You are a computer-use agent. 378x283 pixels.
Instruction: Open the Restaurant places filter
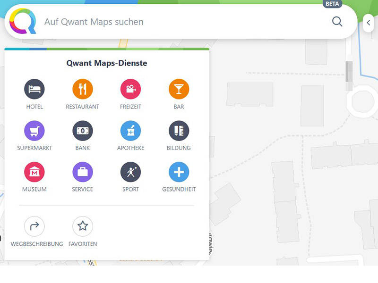point(82,89)
